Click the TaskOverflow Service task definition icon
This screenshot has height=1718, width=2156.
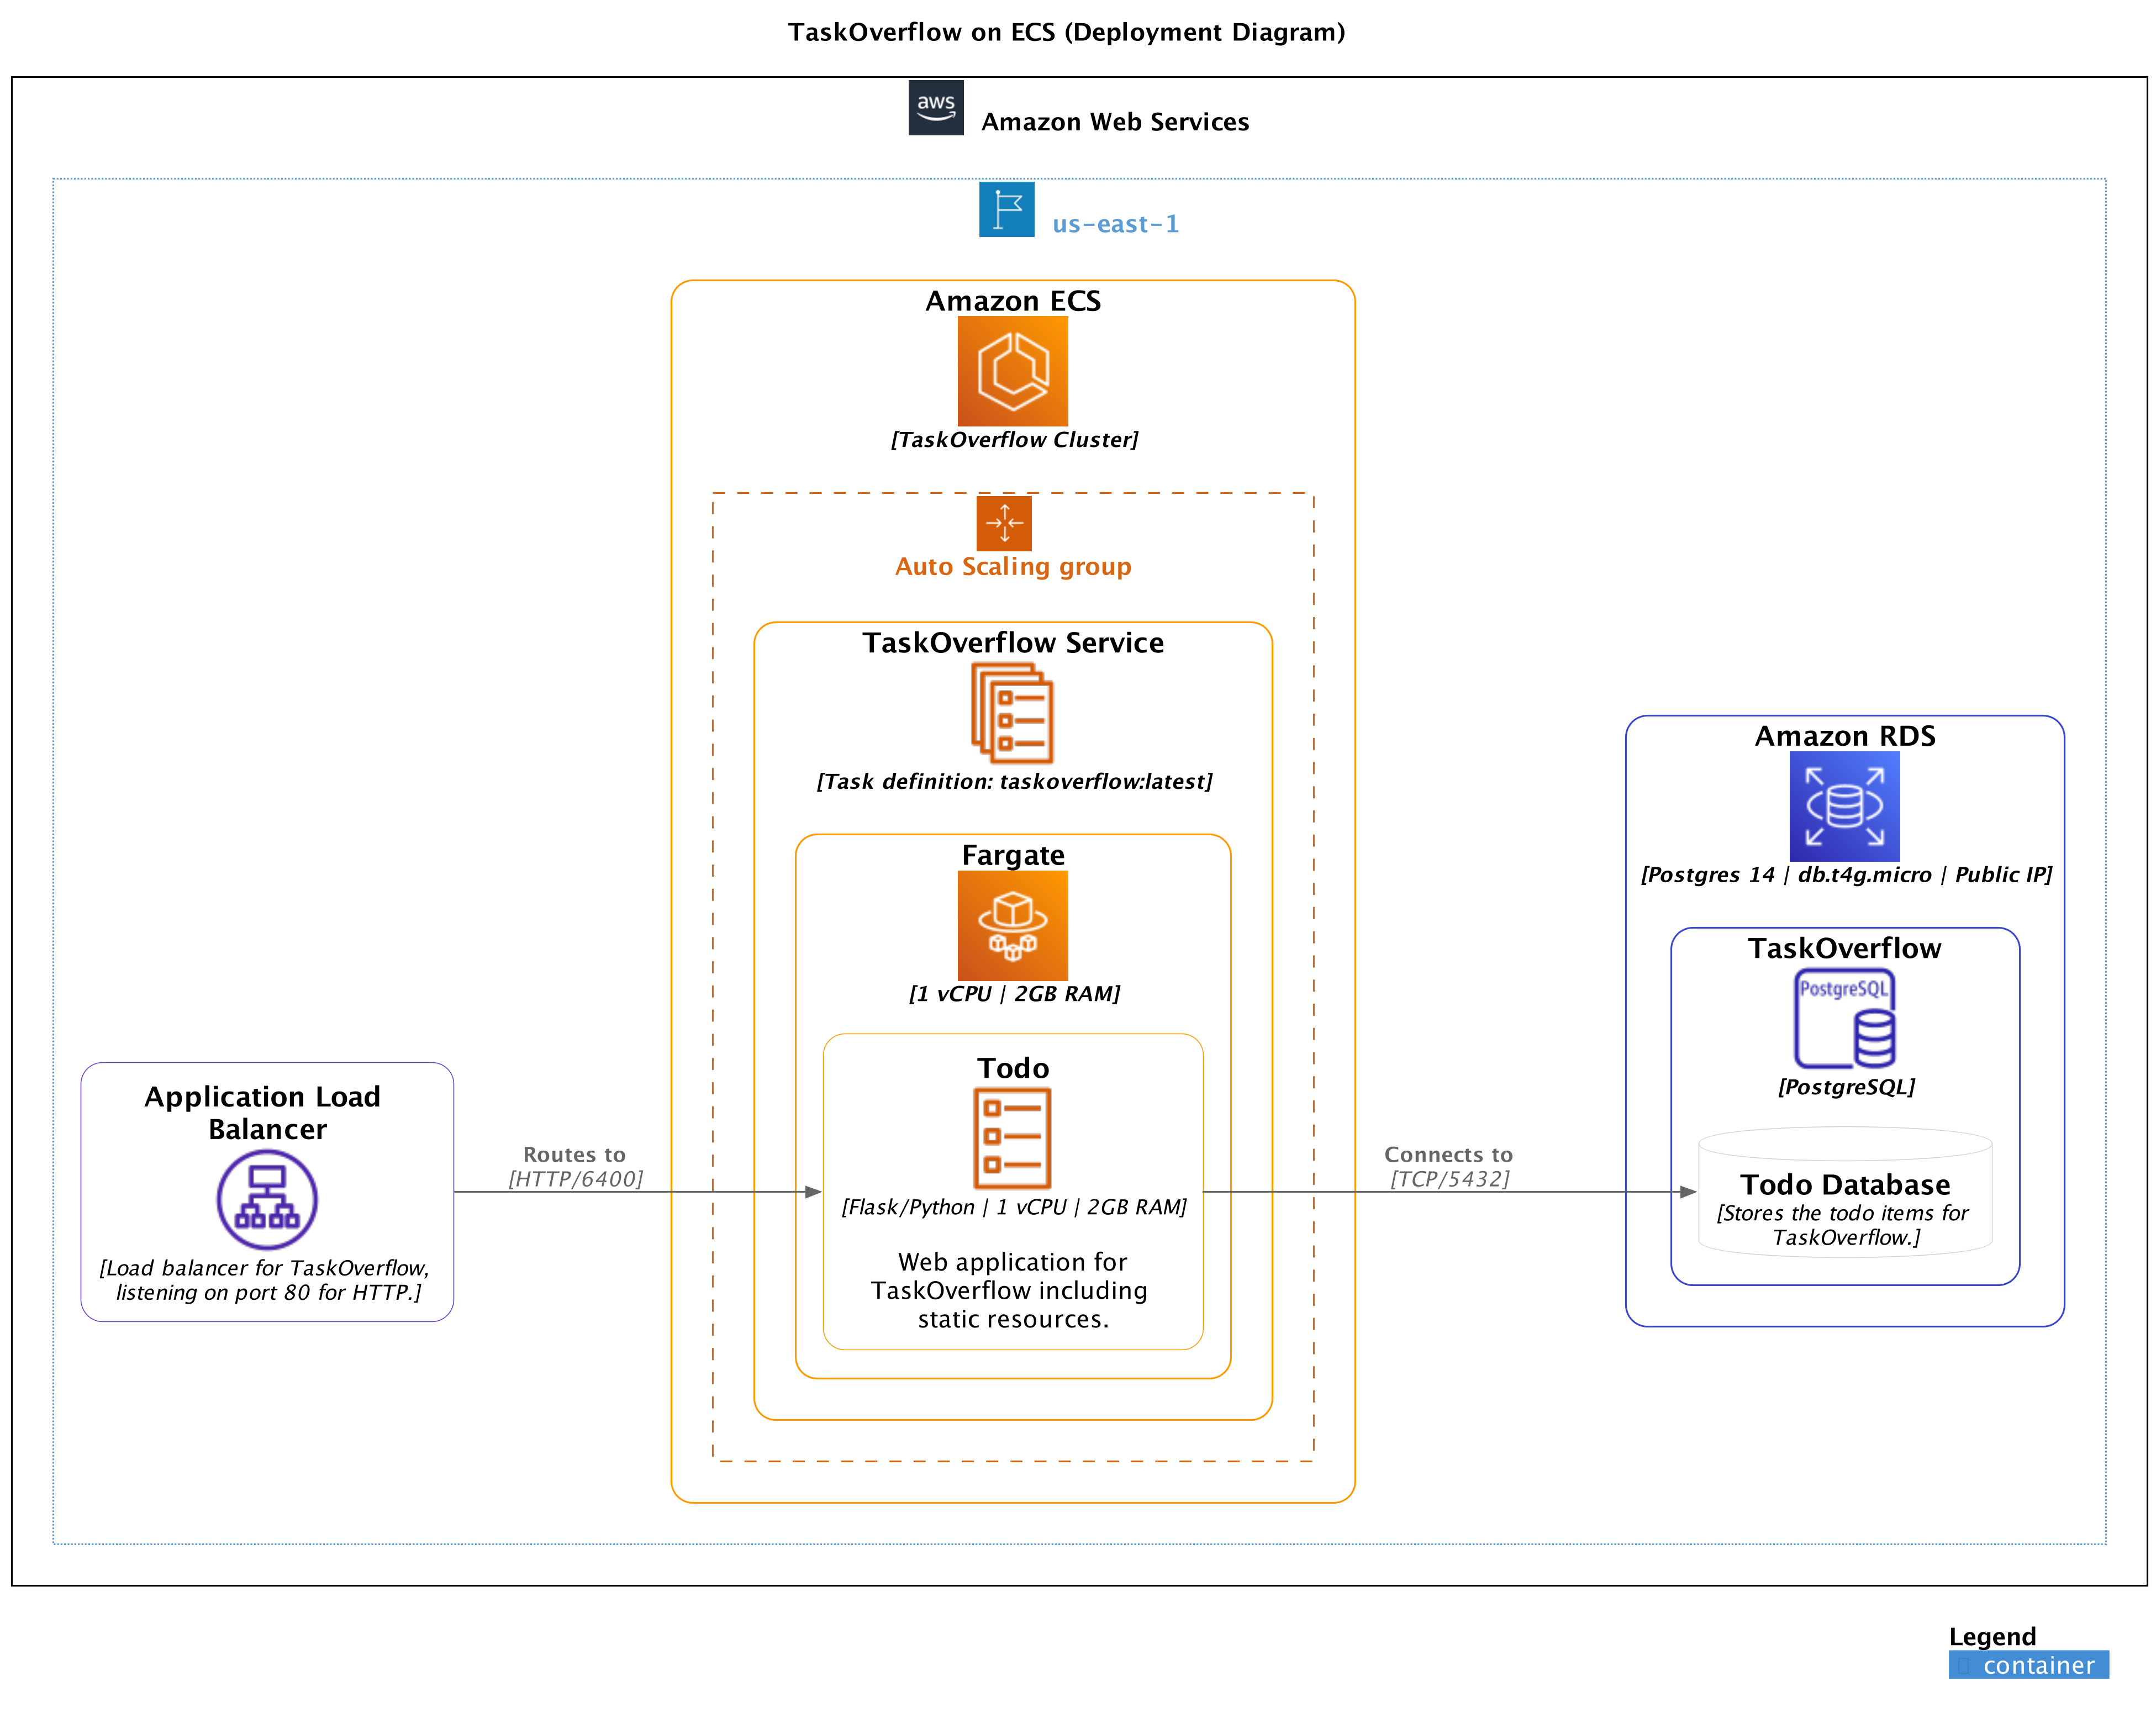[x=1012, y=714]
